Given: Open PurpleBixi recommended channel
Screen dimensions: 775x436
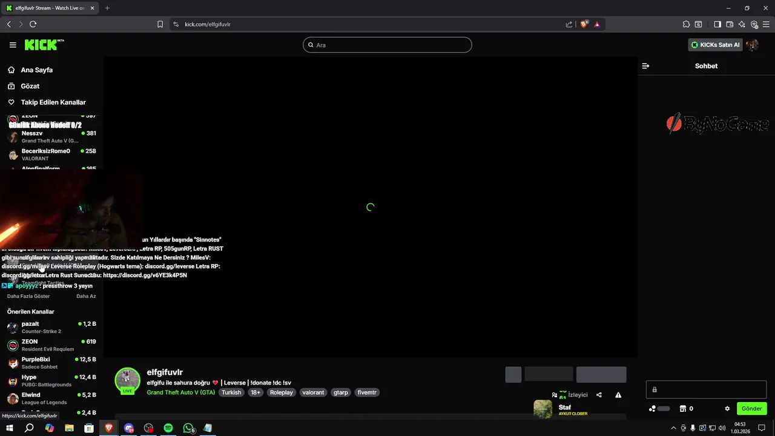Looking at the screenshot, I should click(51, 363).
